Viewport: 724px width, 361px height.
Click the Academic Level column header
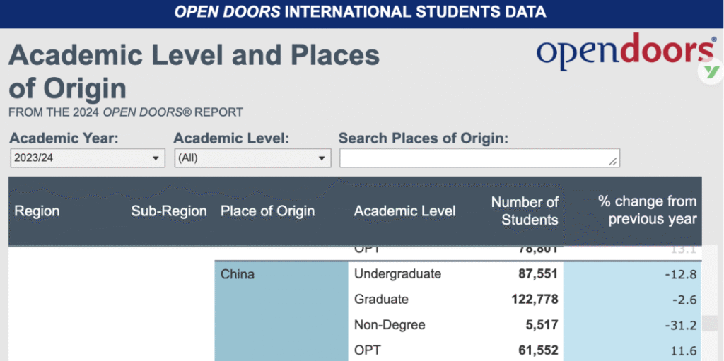(404, 211)
